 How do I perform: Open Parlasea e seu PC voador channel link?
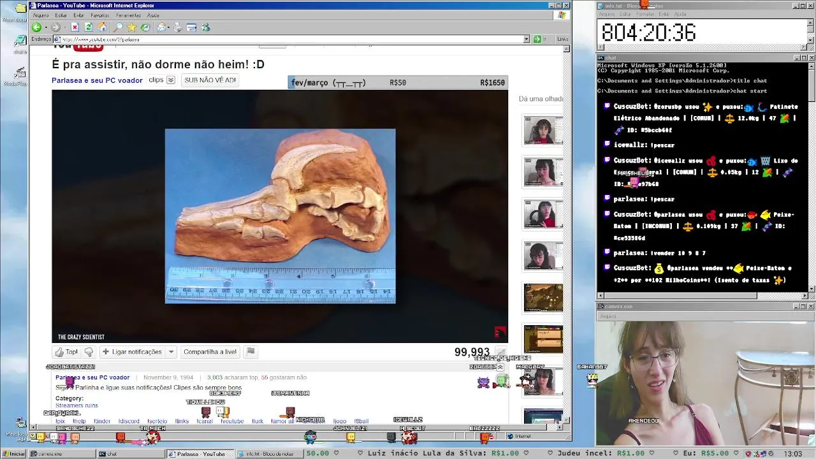click(x=97, y=80)
